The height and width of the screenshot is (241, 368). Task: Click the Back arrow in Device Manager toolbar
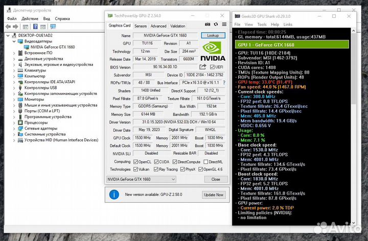point(8,27)
